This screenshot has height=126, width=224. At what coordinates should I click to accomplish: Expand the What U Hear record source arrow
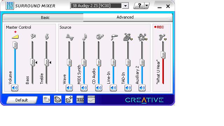coord(165,39)
